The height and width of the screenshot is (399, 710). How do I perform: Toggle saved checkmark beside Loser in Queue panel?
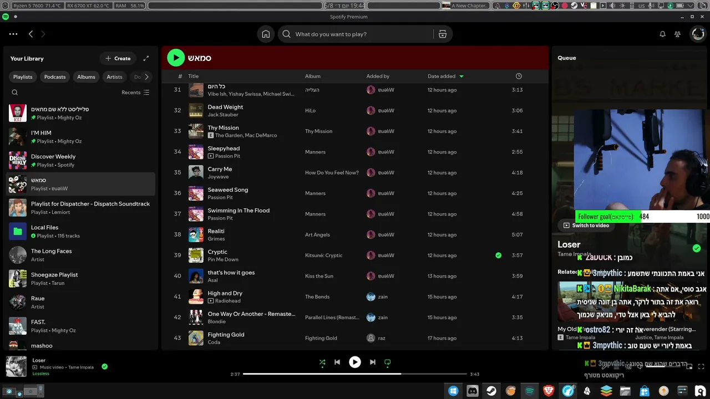coord(697,248)
